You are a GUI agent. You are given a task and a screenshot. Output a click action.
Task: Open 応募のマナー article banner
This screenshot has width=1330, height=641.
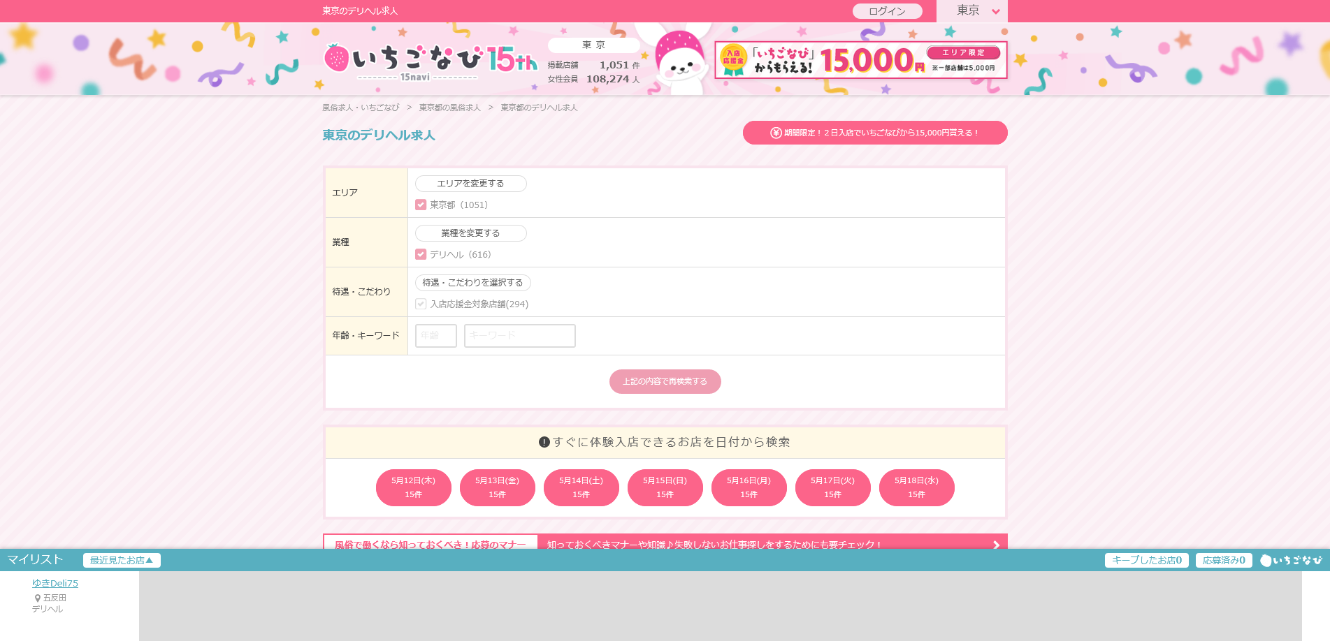[x=665, y=542]
